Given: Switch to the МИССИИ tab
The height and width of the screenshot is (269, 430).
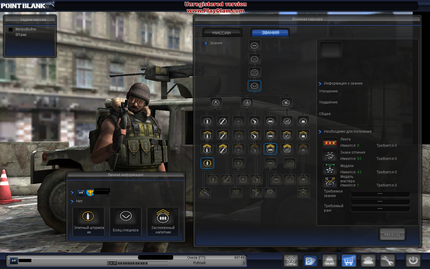Looking at the screenshot, I should [x=222, y=33].
